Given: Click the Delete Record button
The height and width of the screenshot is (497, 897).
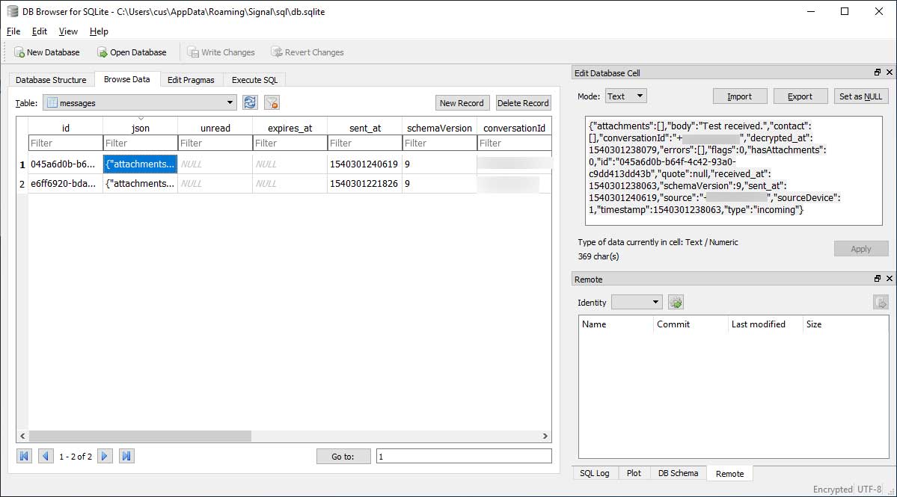Looking at the screenshot, I should pos(523,103).
